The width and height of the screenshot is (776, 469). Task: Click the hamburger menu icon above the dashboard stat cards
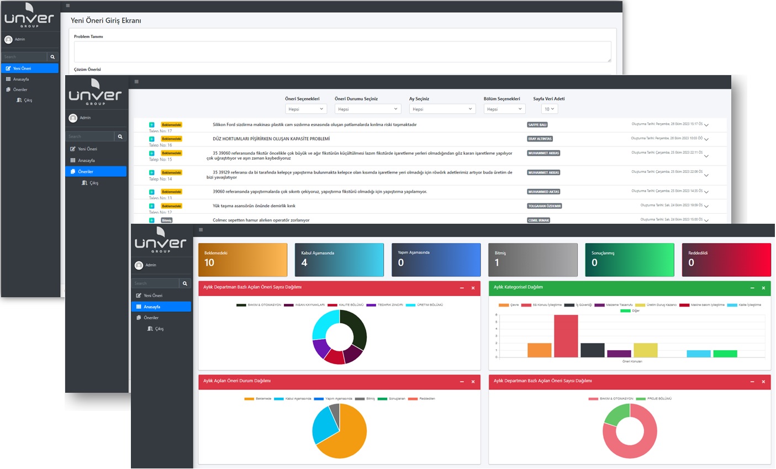point(200,230)
